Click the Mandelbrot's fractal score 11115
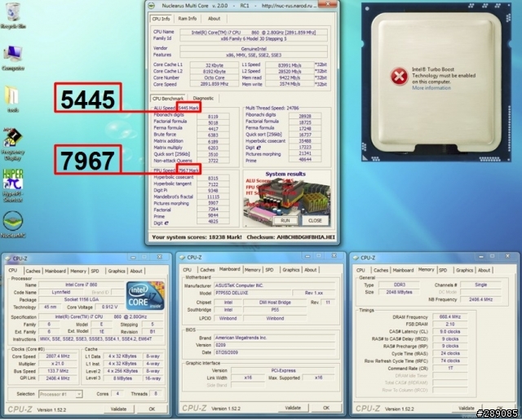 (213, 197)
